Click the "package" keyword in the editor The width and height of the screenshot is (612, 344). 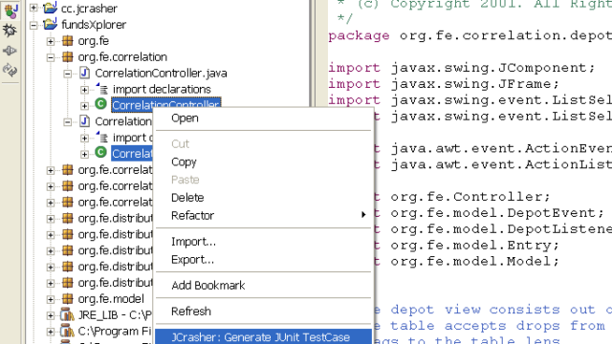tap(359, 36)
